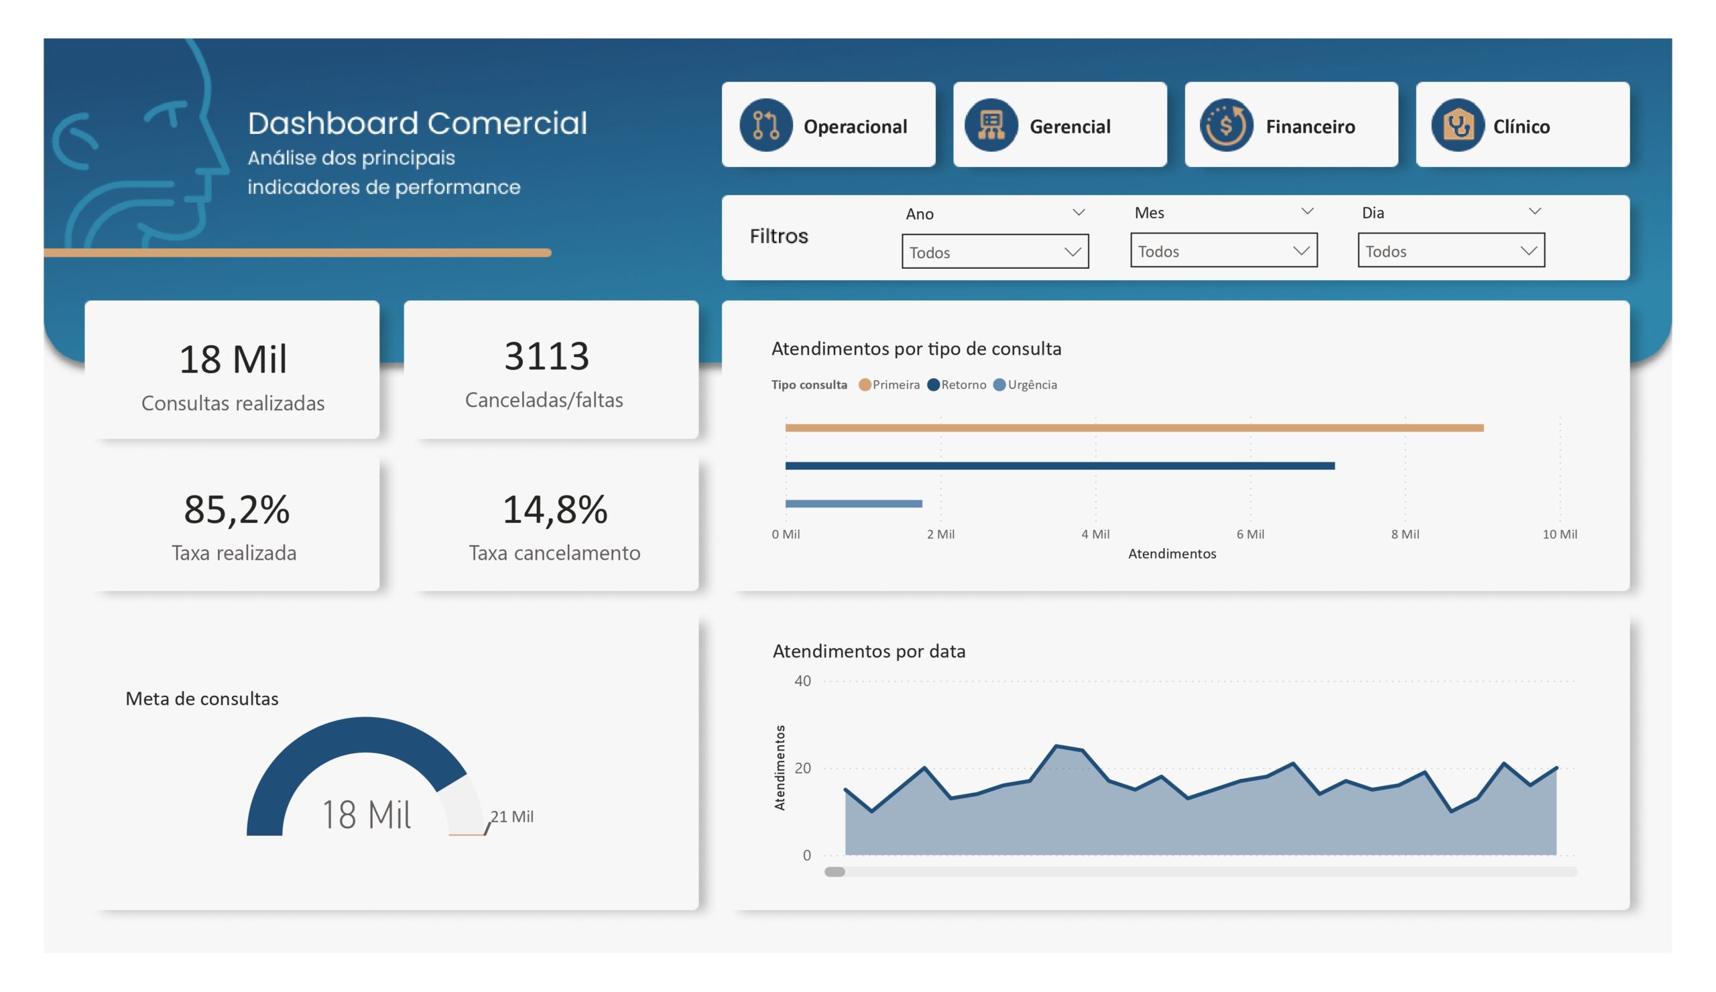Click the Consultas realizadas card

[x=232, y=371]
